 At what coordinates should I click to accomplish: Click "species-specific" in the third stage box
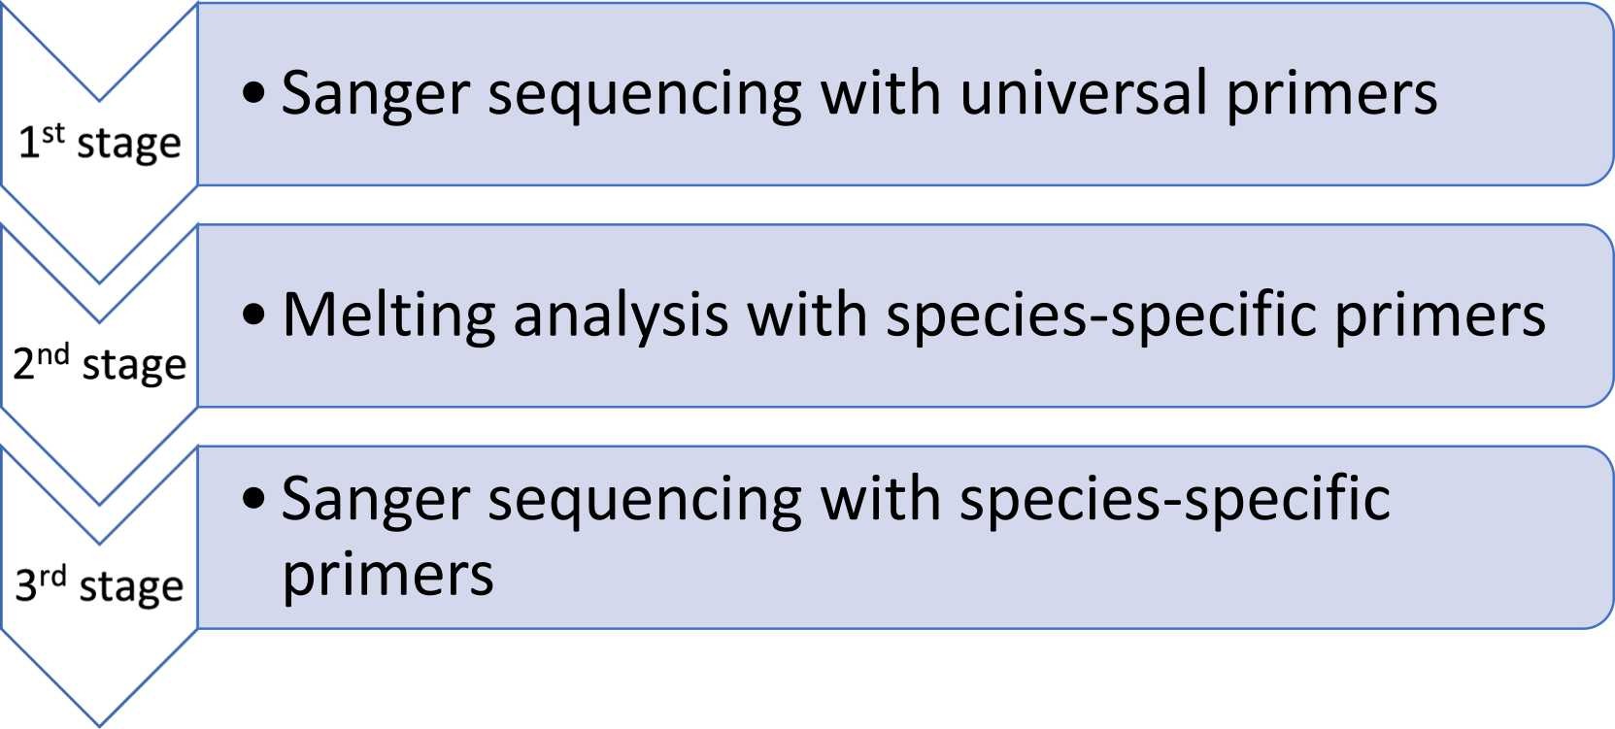[x=1175, y=501]
